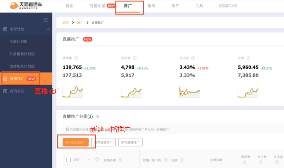Open help icon beside 直播推广分组(3)

click(x=97, y=117)
